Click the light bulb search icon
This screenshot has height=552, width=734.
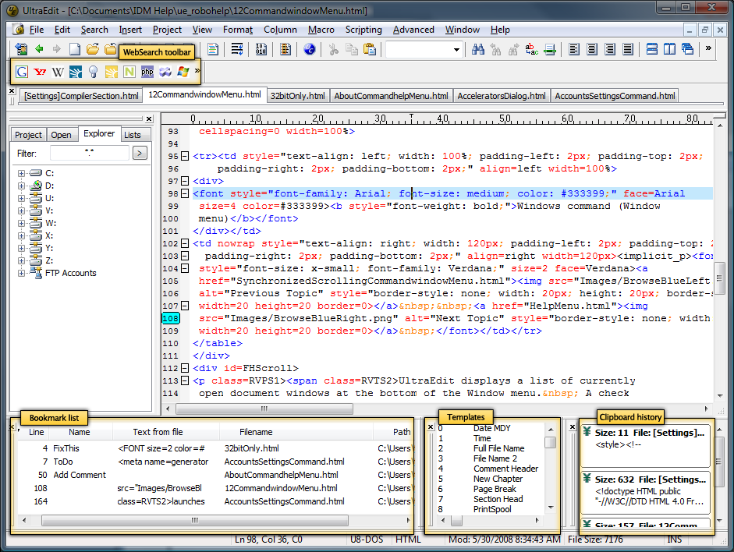tap(93, 72)
